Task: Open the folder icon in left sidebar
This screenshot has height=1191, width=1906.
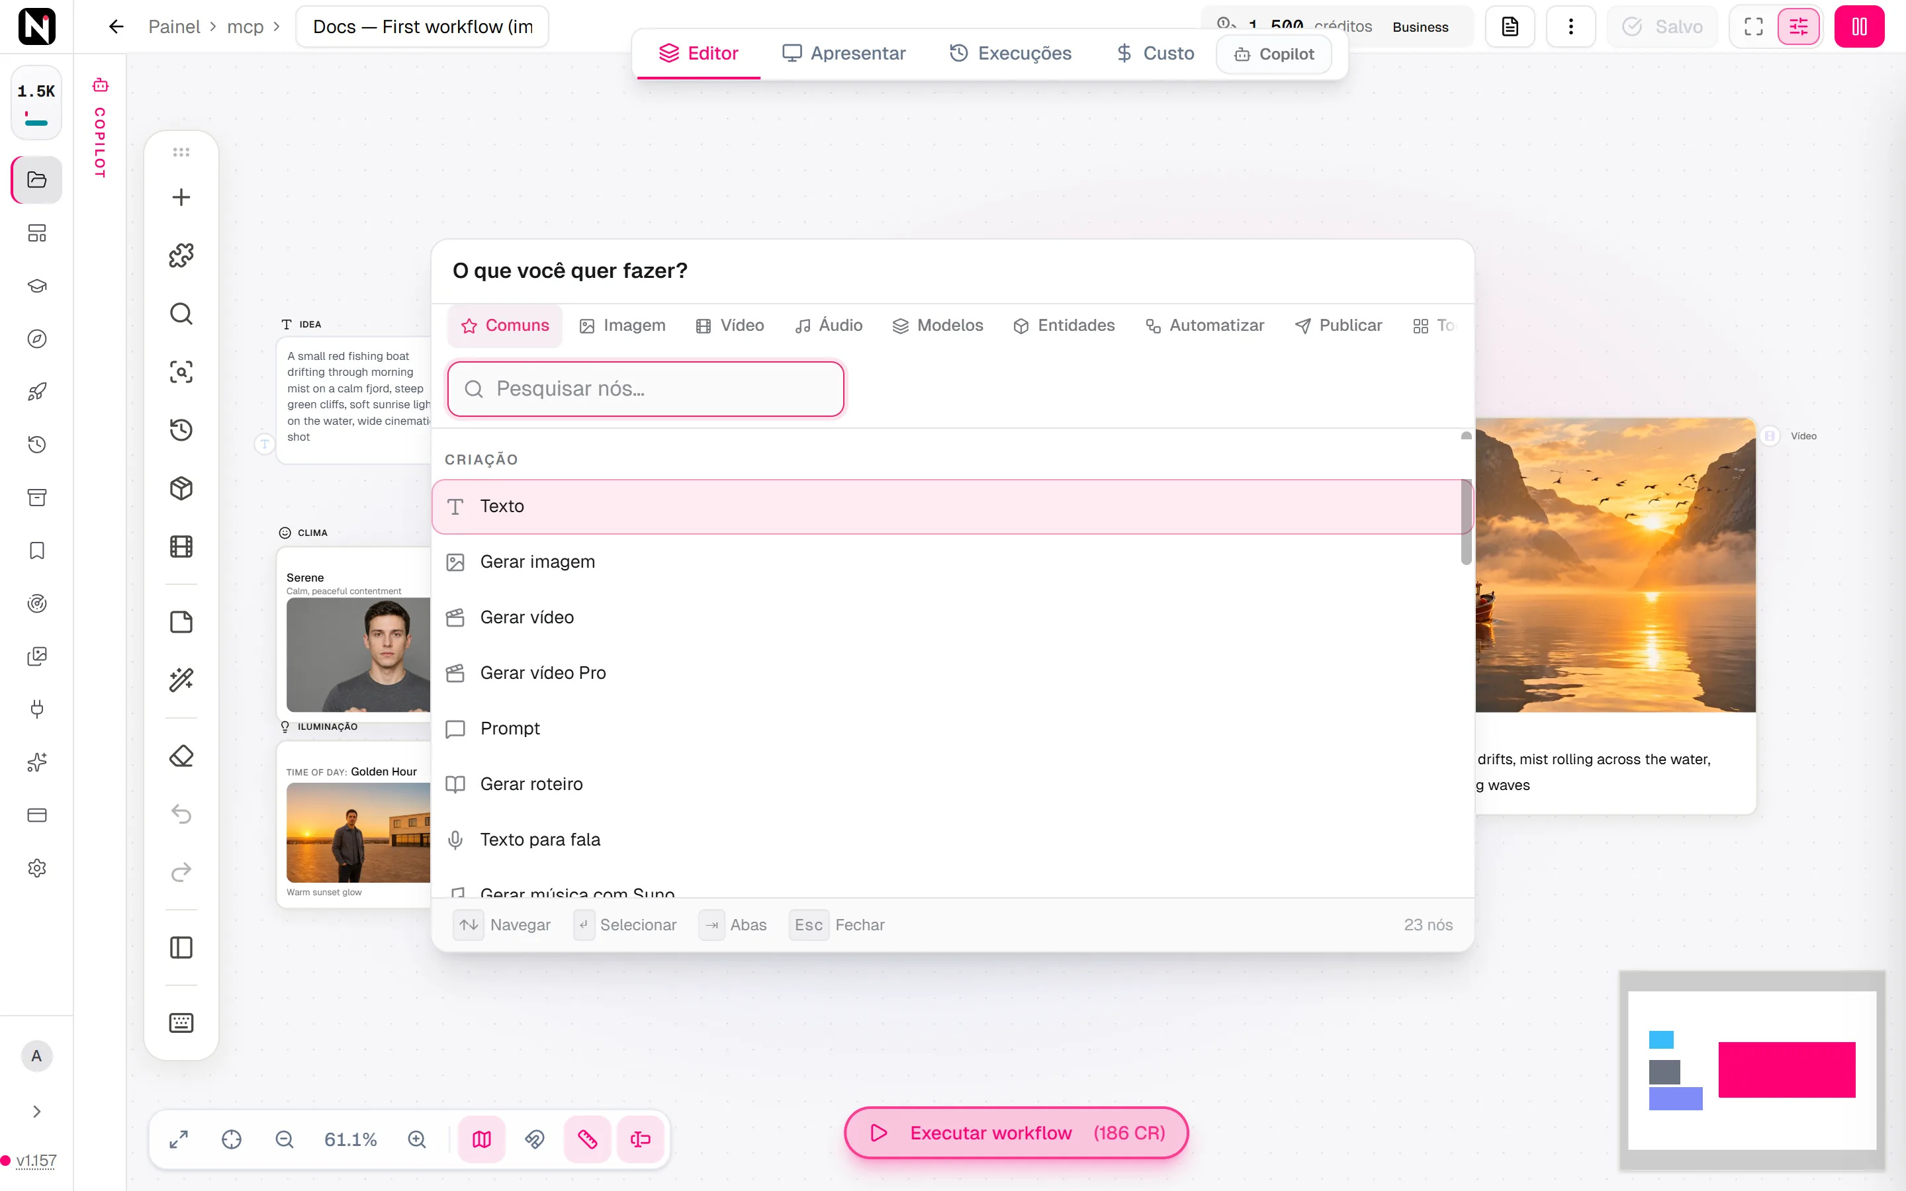Action: [37, 179]
